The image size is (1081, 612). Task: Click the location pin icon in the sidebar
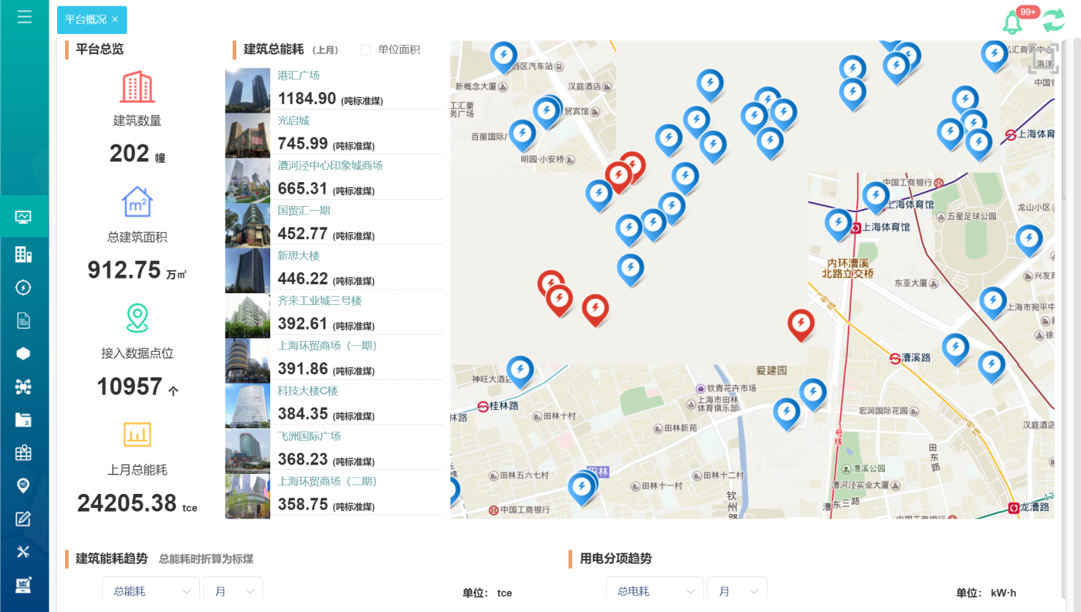23,485
